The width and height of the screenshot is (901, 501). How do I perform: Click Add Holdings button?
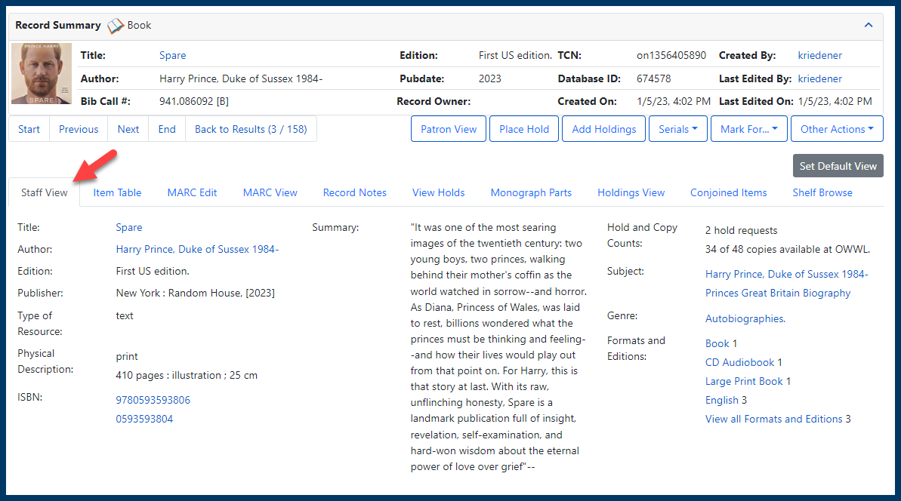click(604, 129)
